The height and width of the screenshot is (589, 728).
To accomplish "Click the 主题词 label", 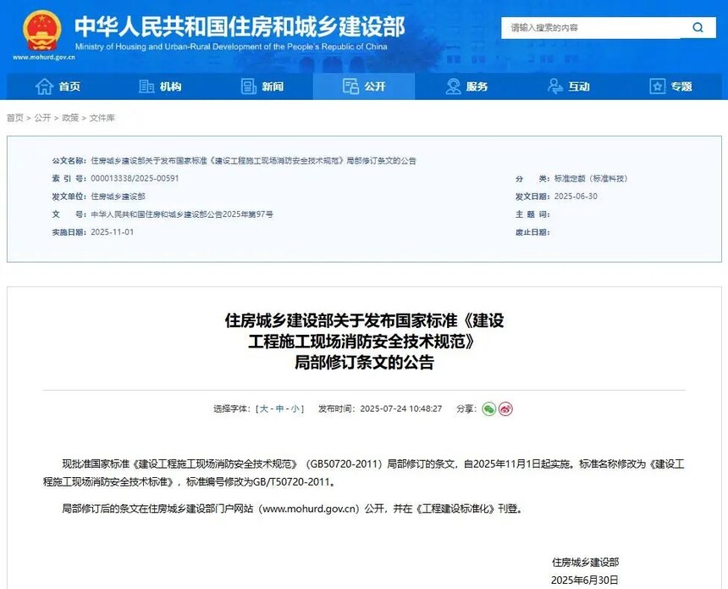I will tap(532, 214).
